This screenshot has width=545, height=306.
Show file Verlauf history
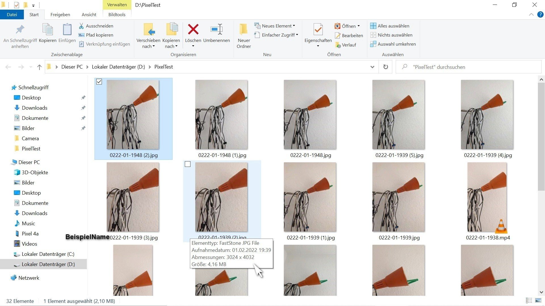345,45
